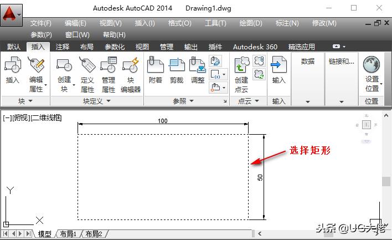Open the 文件(F) menu
The image size is (392, 240).
(41, 23)
